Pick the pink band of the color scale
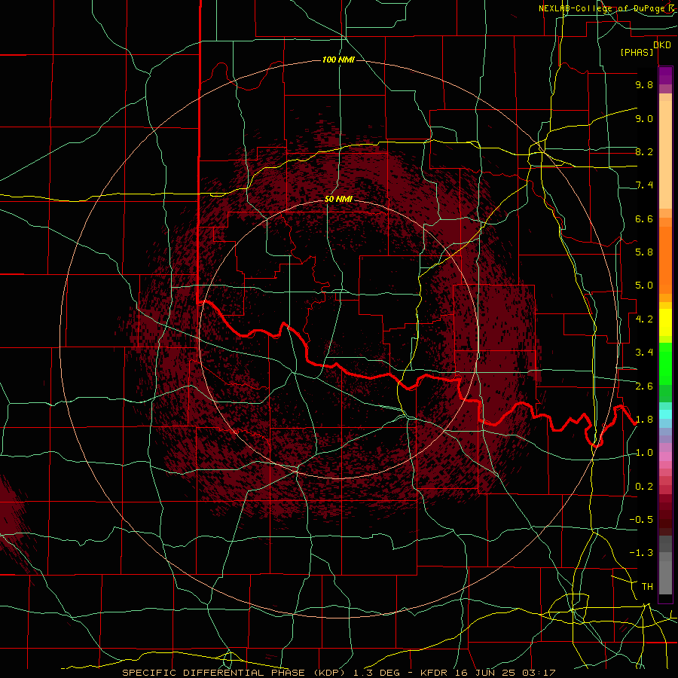 click(x=665, y=457)
